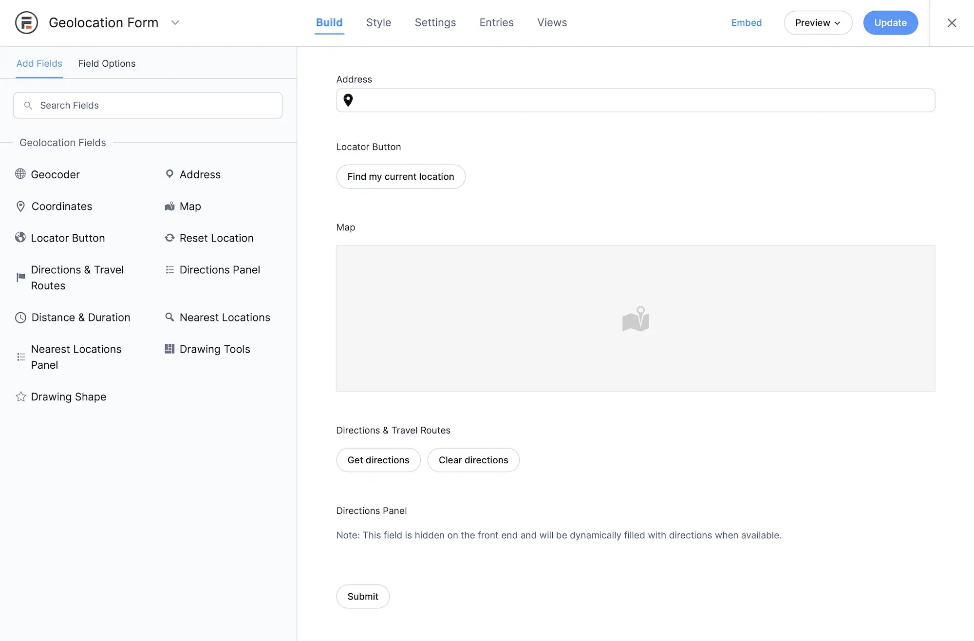The height and width of the screenshot is (641, 974).
Task: Add the Drawing Tools field
Action: (214, 349)
